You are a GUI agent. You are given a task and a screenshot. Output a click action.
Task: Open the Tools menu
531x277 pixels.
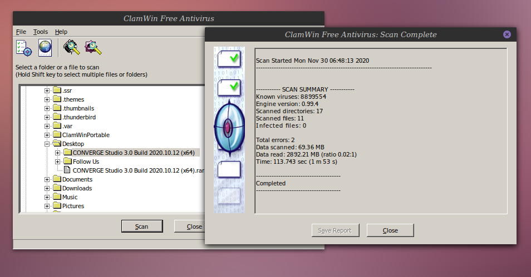click(40, 32)
